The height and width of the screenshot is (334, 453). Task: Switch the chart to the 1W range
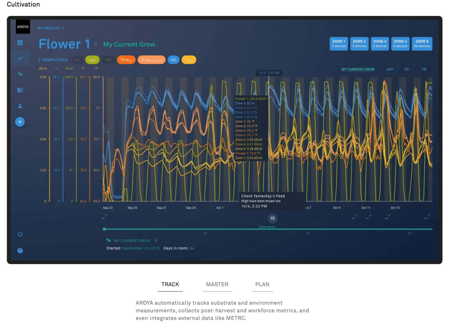coord(424,69)
